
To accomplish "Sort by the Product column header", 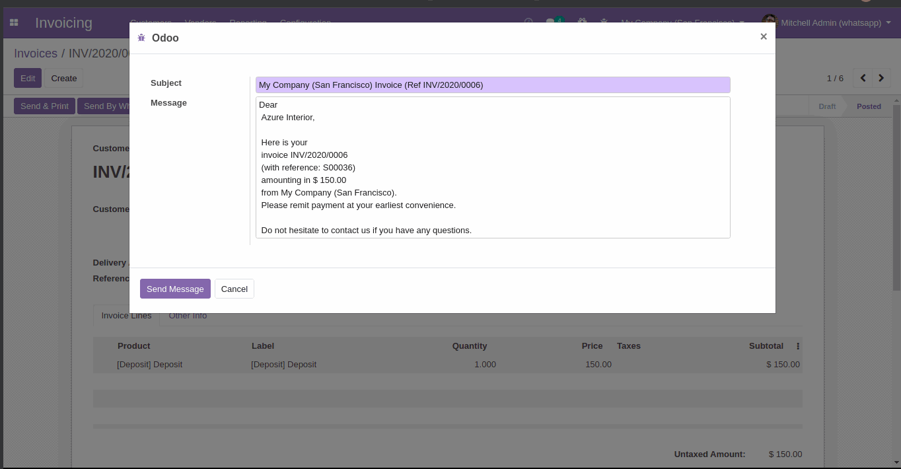I will click(134, 346).
